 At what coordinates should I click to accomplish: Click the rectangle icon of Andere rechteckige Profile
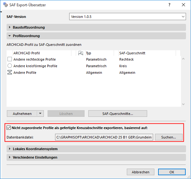pyautogui.click(x=10, y=59)
